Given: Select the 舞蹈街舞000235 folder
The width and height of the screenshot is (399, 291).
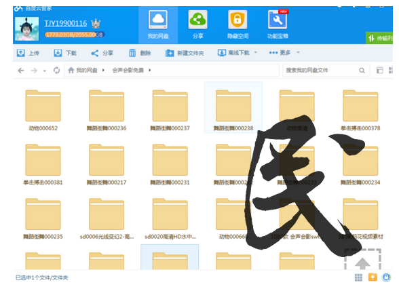Looking at the screenshot, I should pos(43,218).
